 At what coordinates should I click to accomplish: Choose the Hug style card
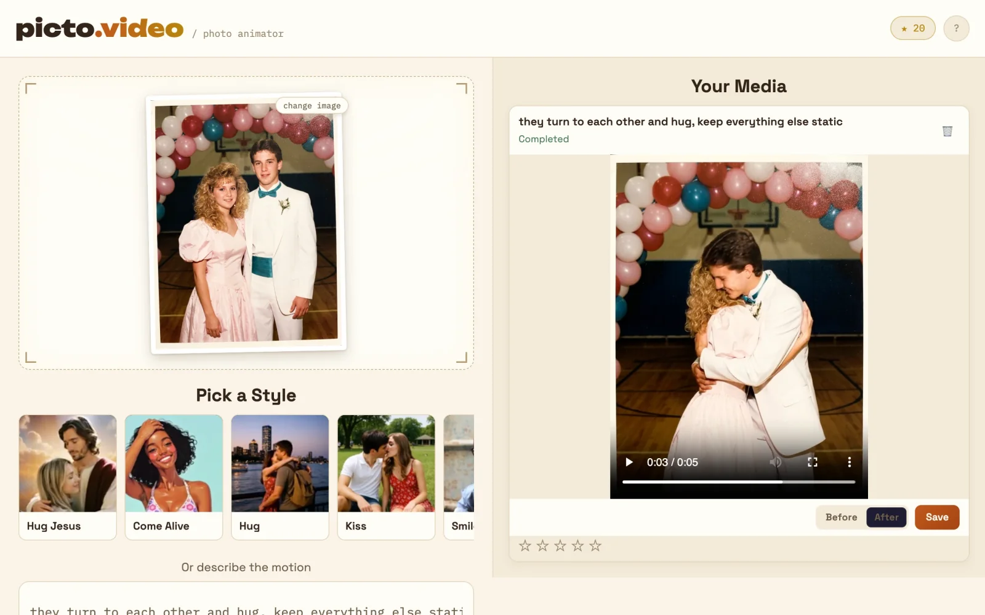coord(280,477)
